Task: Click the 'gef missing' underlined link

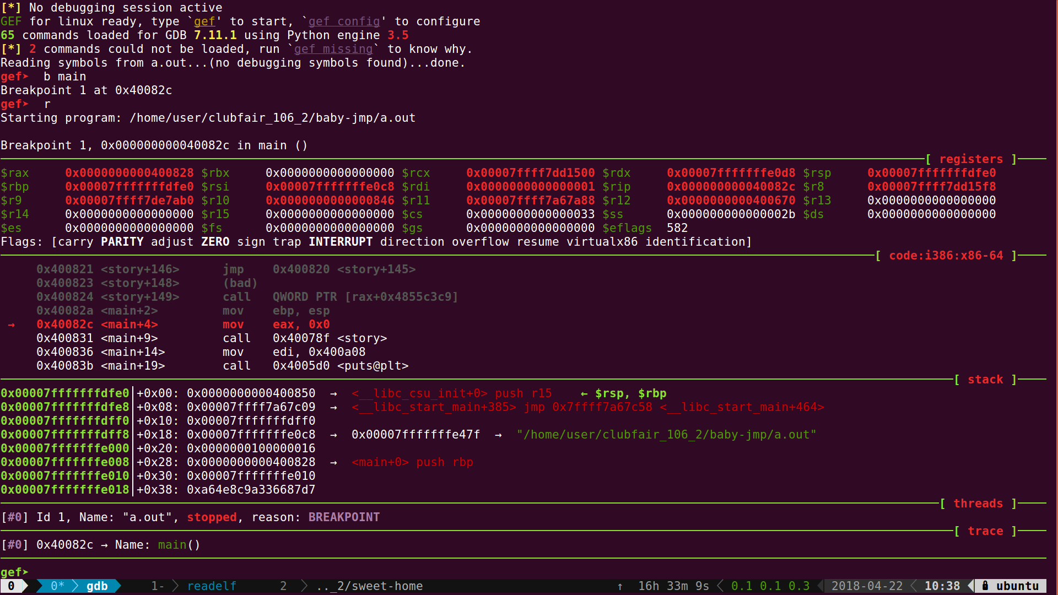Action: click(x=333, y=49)
